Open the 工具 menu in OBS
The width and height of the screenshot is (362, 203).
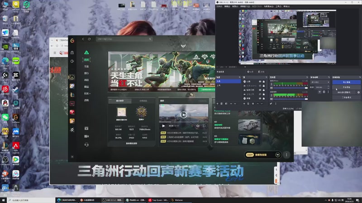click(278, 6)
